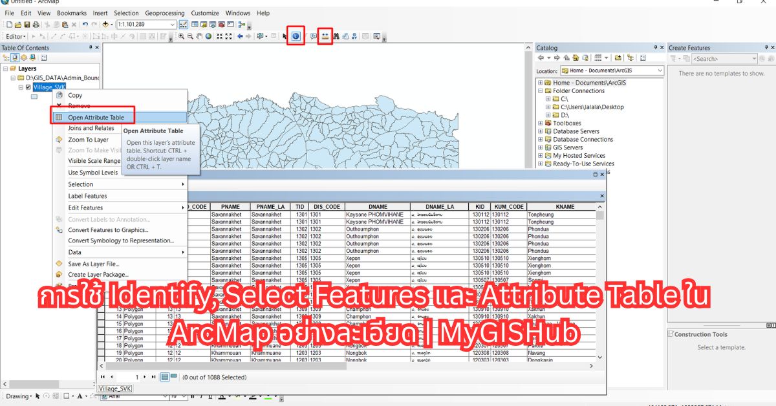
Task: Collapse the Layers group in contents
Action: click(6, 69)
